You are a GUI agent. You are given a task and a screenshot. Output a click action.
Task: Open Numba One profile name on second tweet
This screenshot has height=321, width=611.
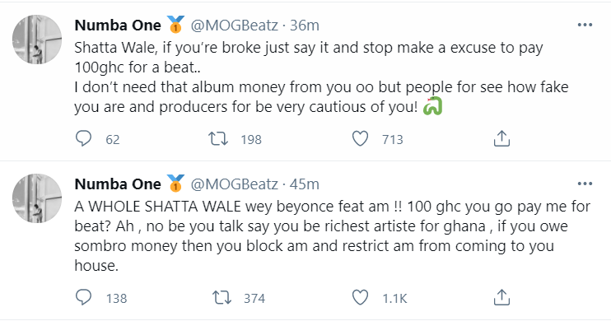(118, 184)
